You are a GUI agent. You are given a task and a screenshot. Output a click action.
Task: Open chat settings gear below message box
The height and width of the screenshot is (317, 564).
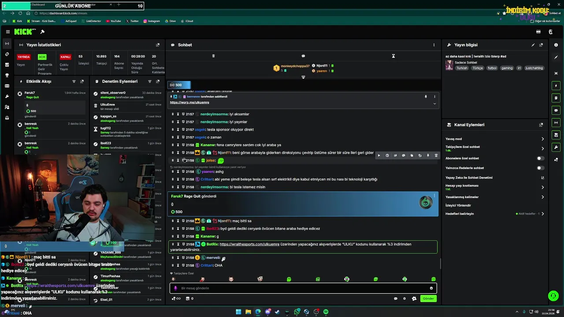click(x=404, y=299)
